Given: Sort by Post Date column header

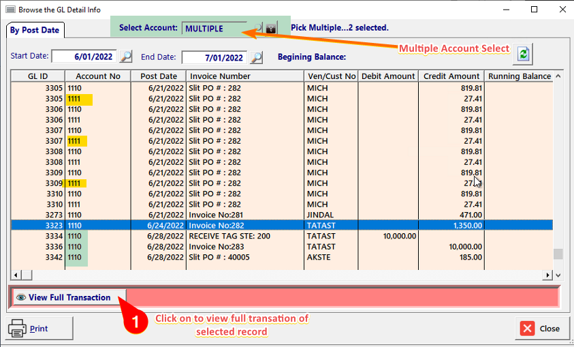Looking at the screenshot, I should (x=159, y=76).
